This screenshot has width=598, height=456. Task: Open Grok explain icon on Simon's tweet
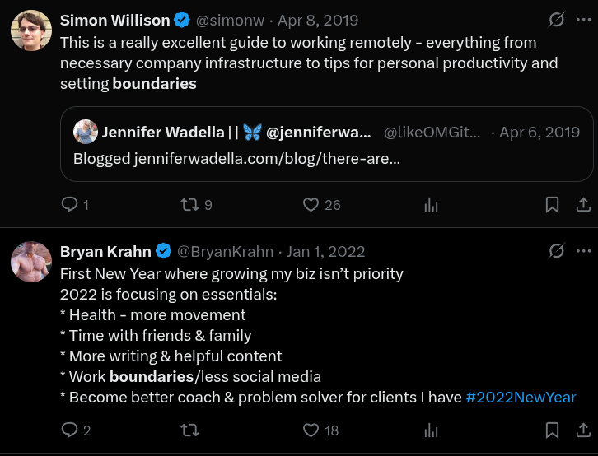557,20
